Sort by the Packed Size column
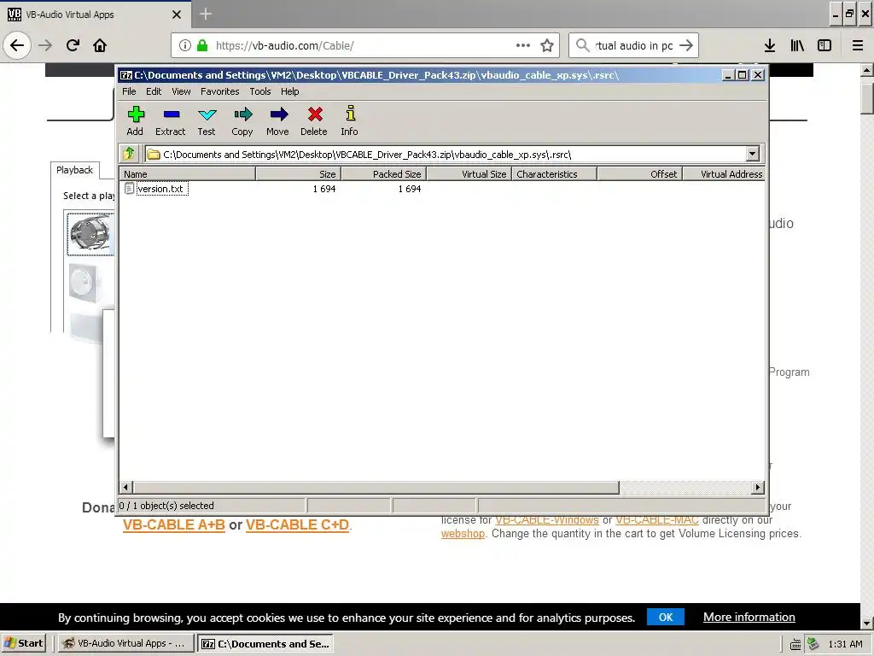 (x=383, y=174)
